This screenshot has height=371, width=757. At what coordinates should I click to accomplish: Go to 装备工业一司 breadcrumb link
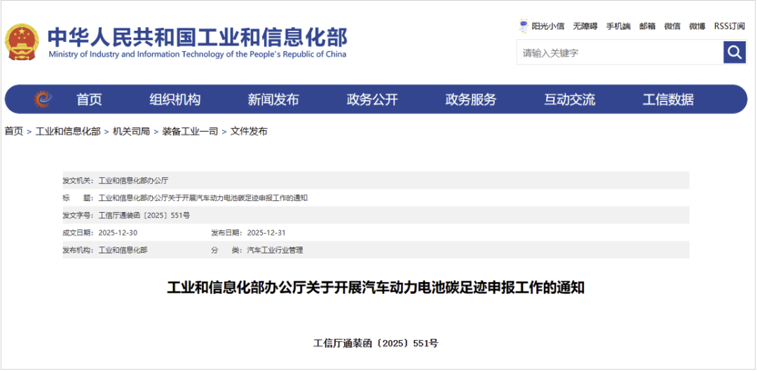click(x=190, y=131)
